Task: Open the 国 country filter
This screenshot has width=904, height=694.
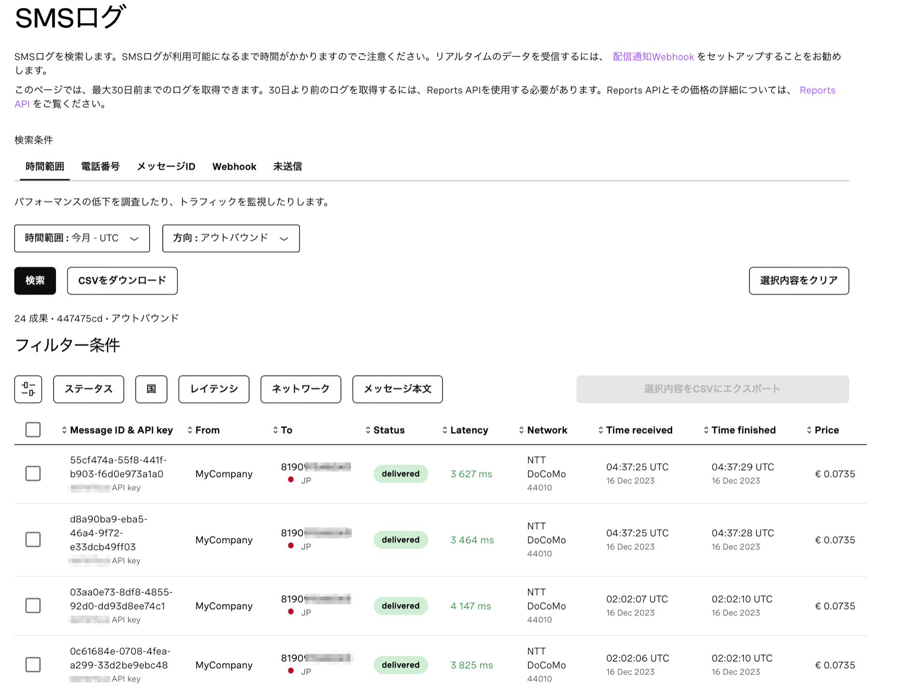Action: pos(151,389)
